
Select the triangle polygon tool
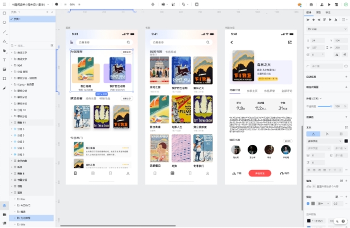4,41
